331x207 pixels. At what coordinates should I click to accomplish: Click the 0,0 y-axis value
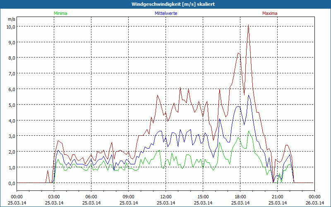click(x=12, y=183)
